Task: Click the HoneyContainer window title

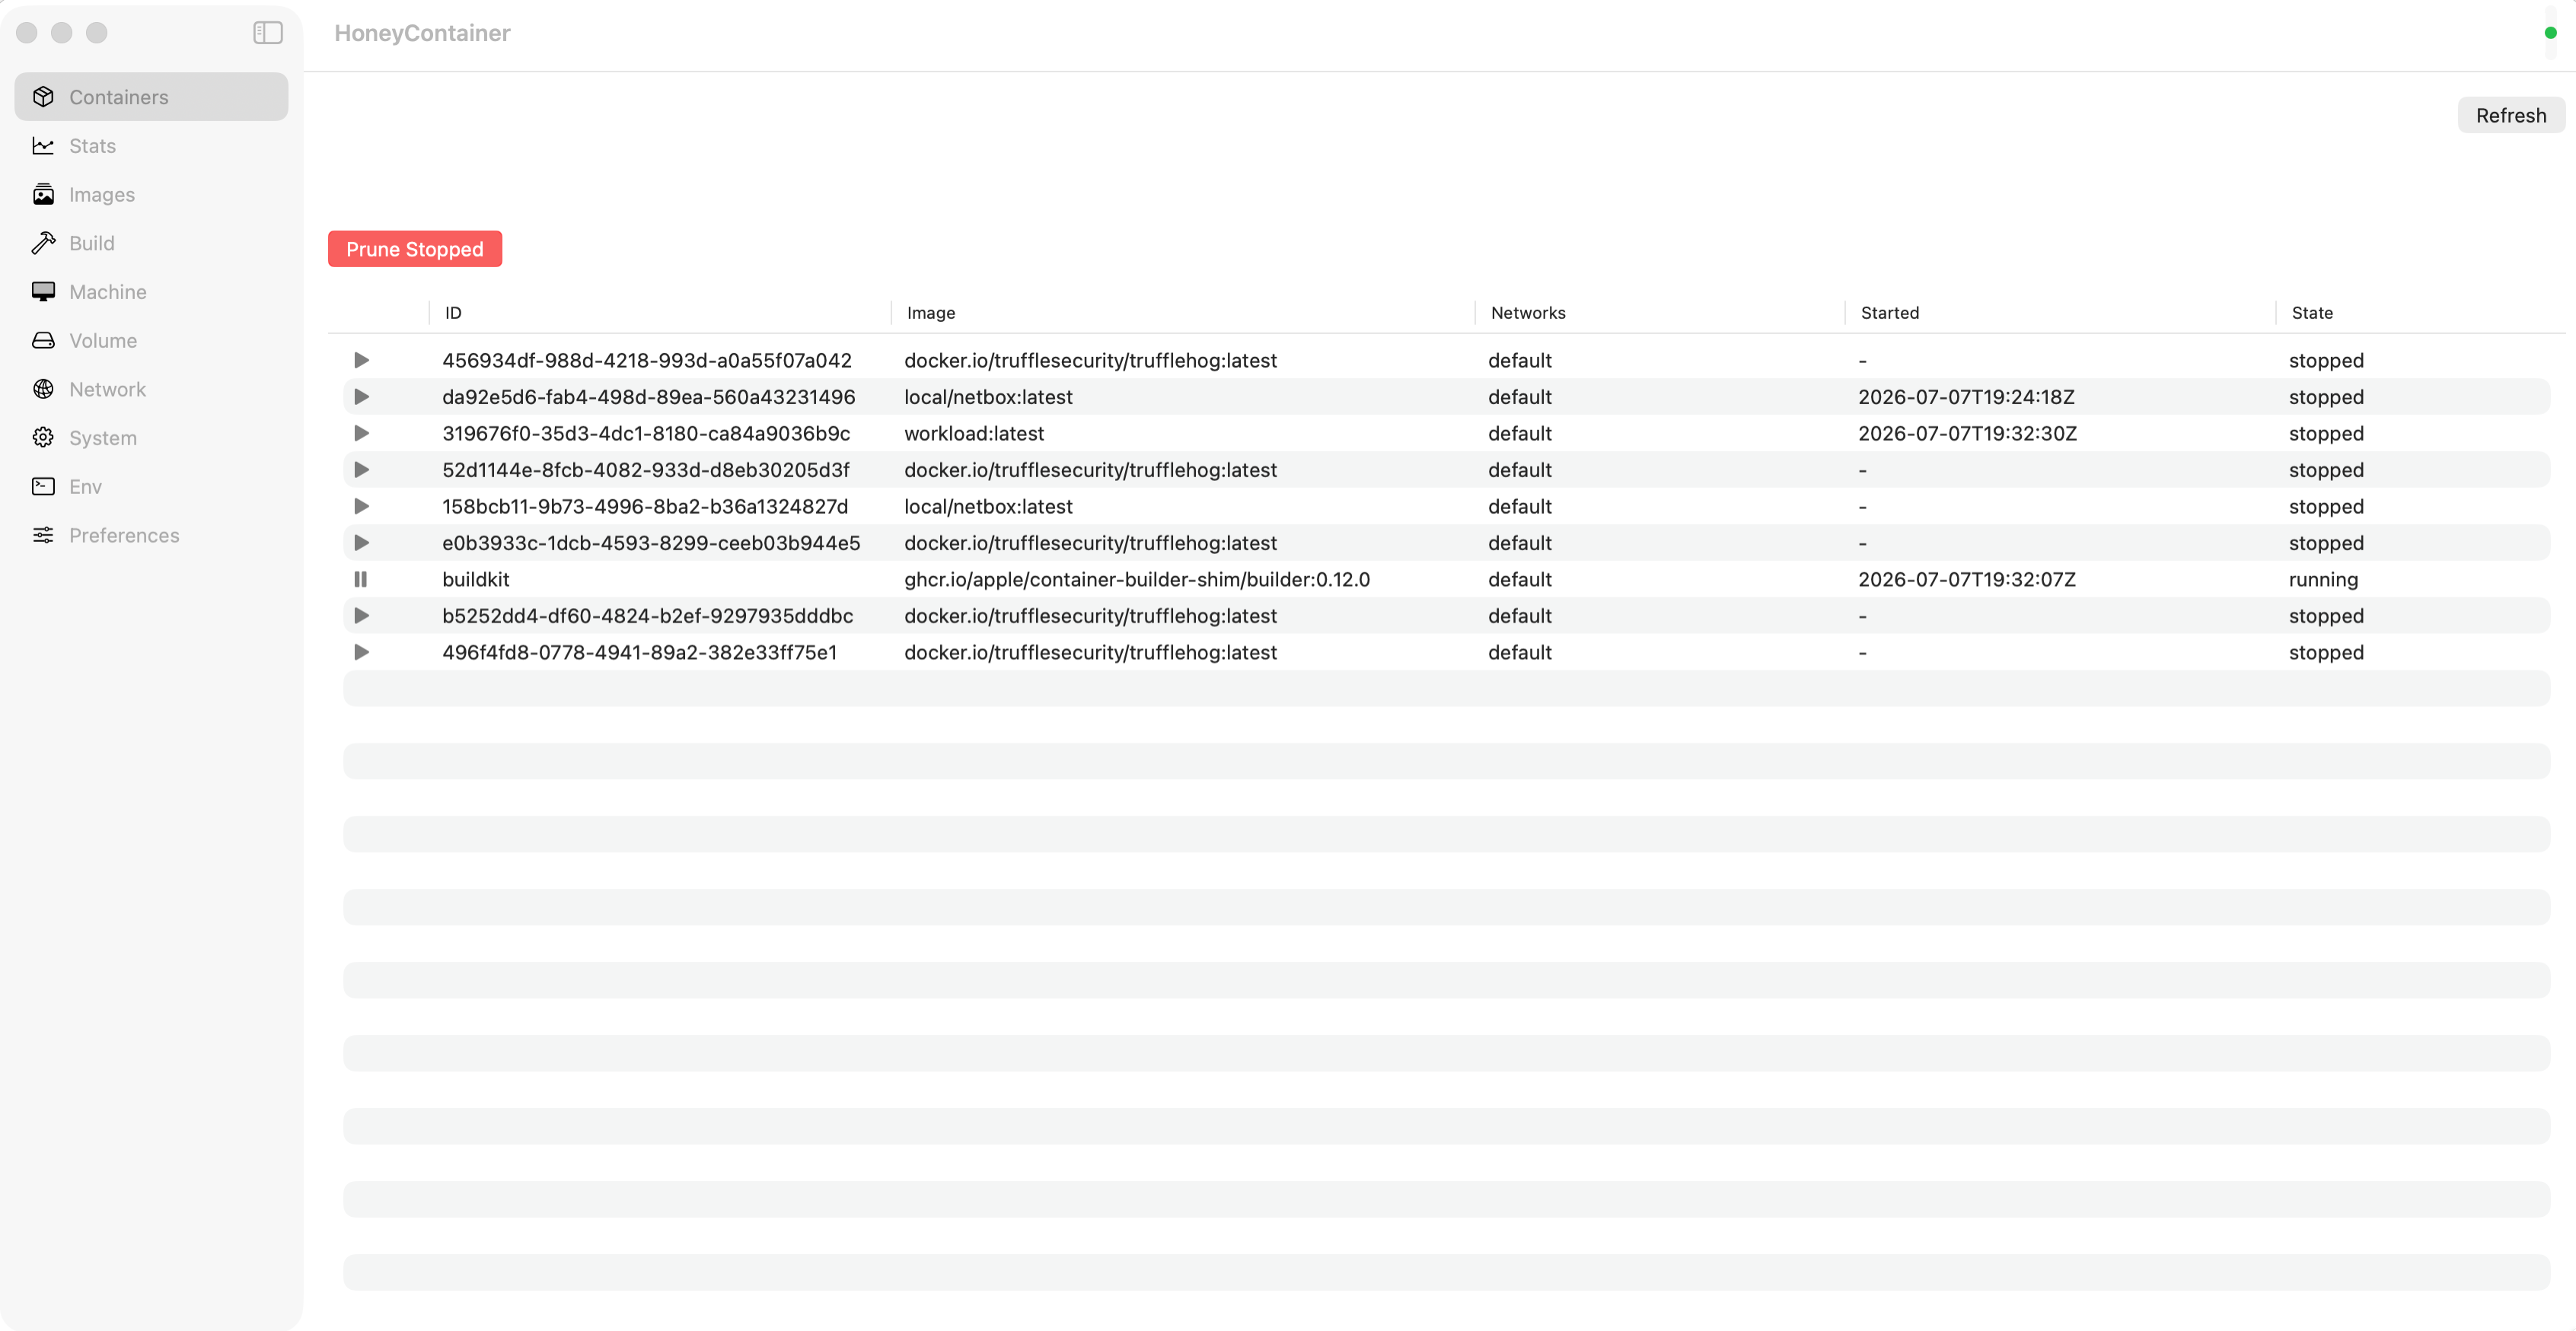Action: click(422, 33)
